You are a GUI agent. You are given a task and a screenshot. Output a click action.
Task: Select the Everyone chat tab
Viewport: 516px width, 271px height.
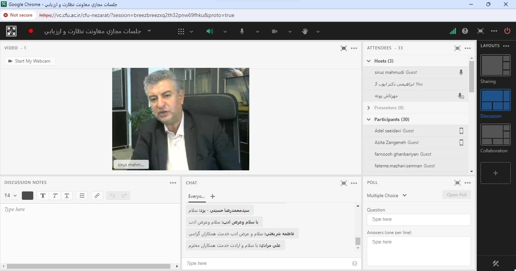[x=196, y=196]
